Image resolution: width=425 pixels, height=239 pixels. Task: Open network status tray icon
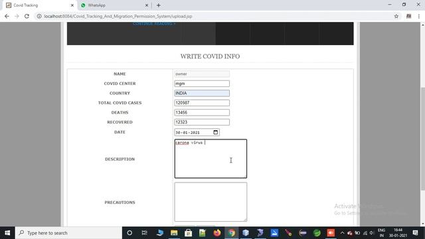pyautogui.click(x=365, y=233)
